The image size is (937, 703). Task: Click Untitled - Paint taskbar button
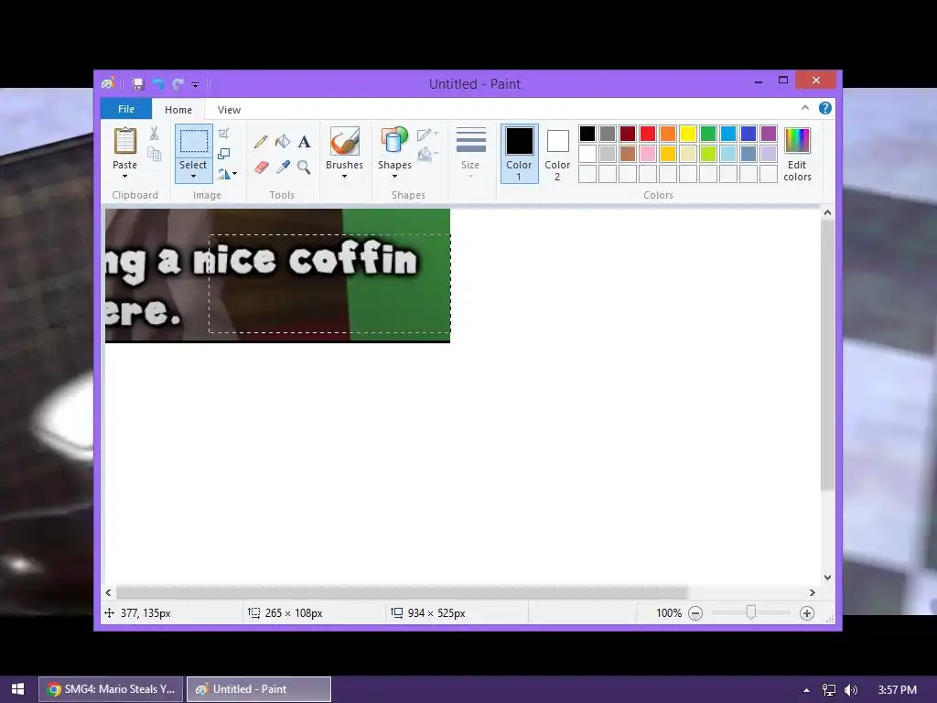coord(259,689)
